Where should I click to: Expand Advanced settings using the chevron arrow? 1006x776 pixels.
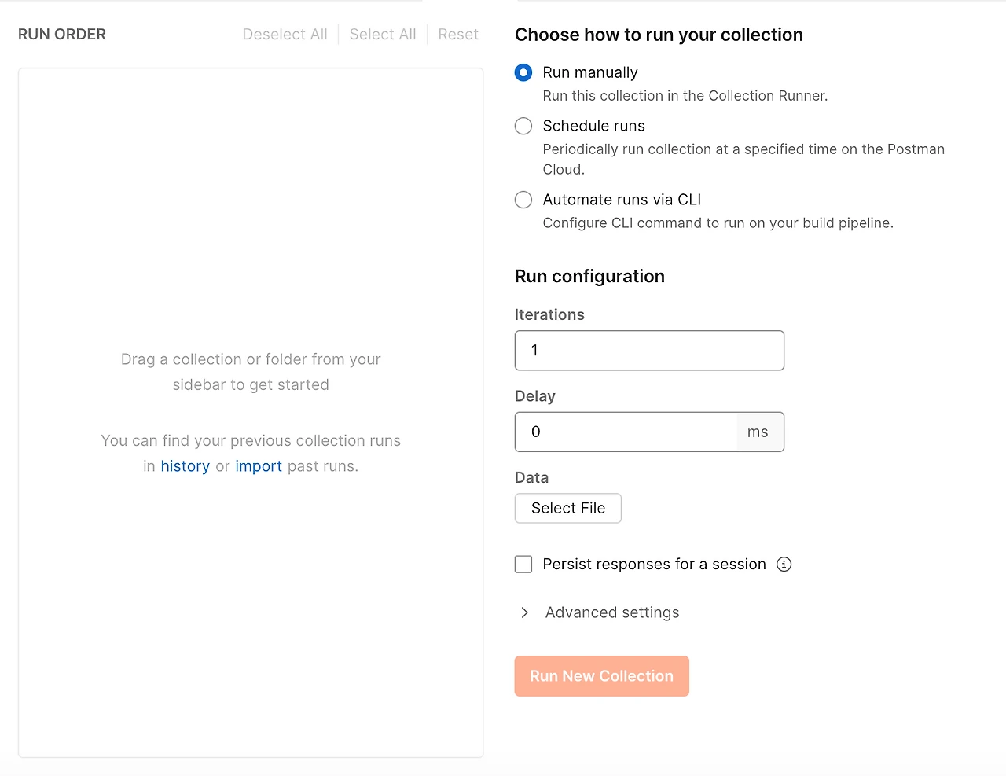tap(524, 612)
